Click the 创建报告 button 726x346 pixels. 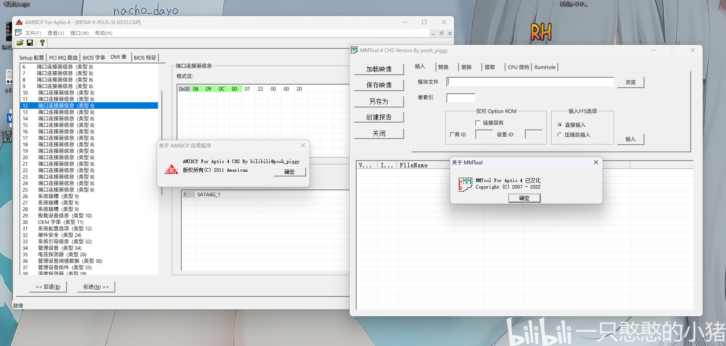pos(379,117)
